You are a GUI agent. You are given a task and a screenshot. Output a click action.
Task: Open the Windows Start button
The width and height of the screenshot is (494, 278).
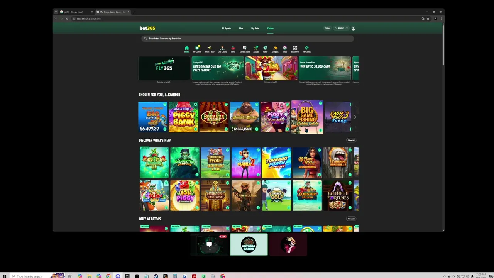pyautogui.click(x=5, y=276)
